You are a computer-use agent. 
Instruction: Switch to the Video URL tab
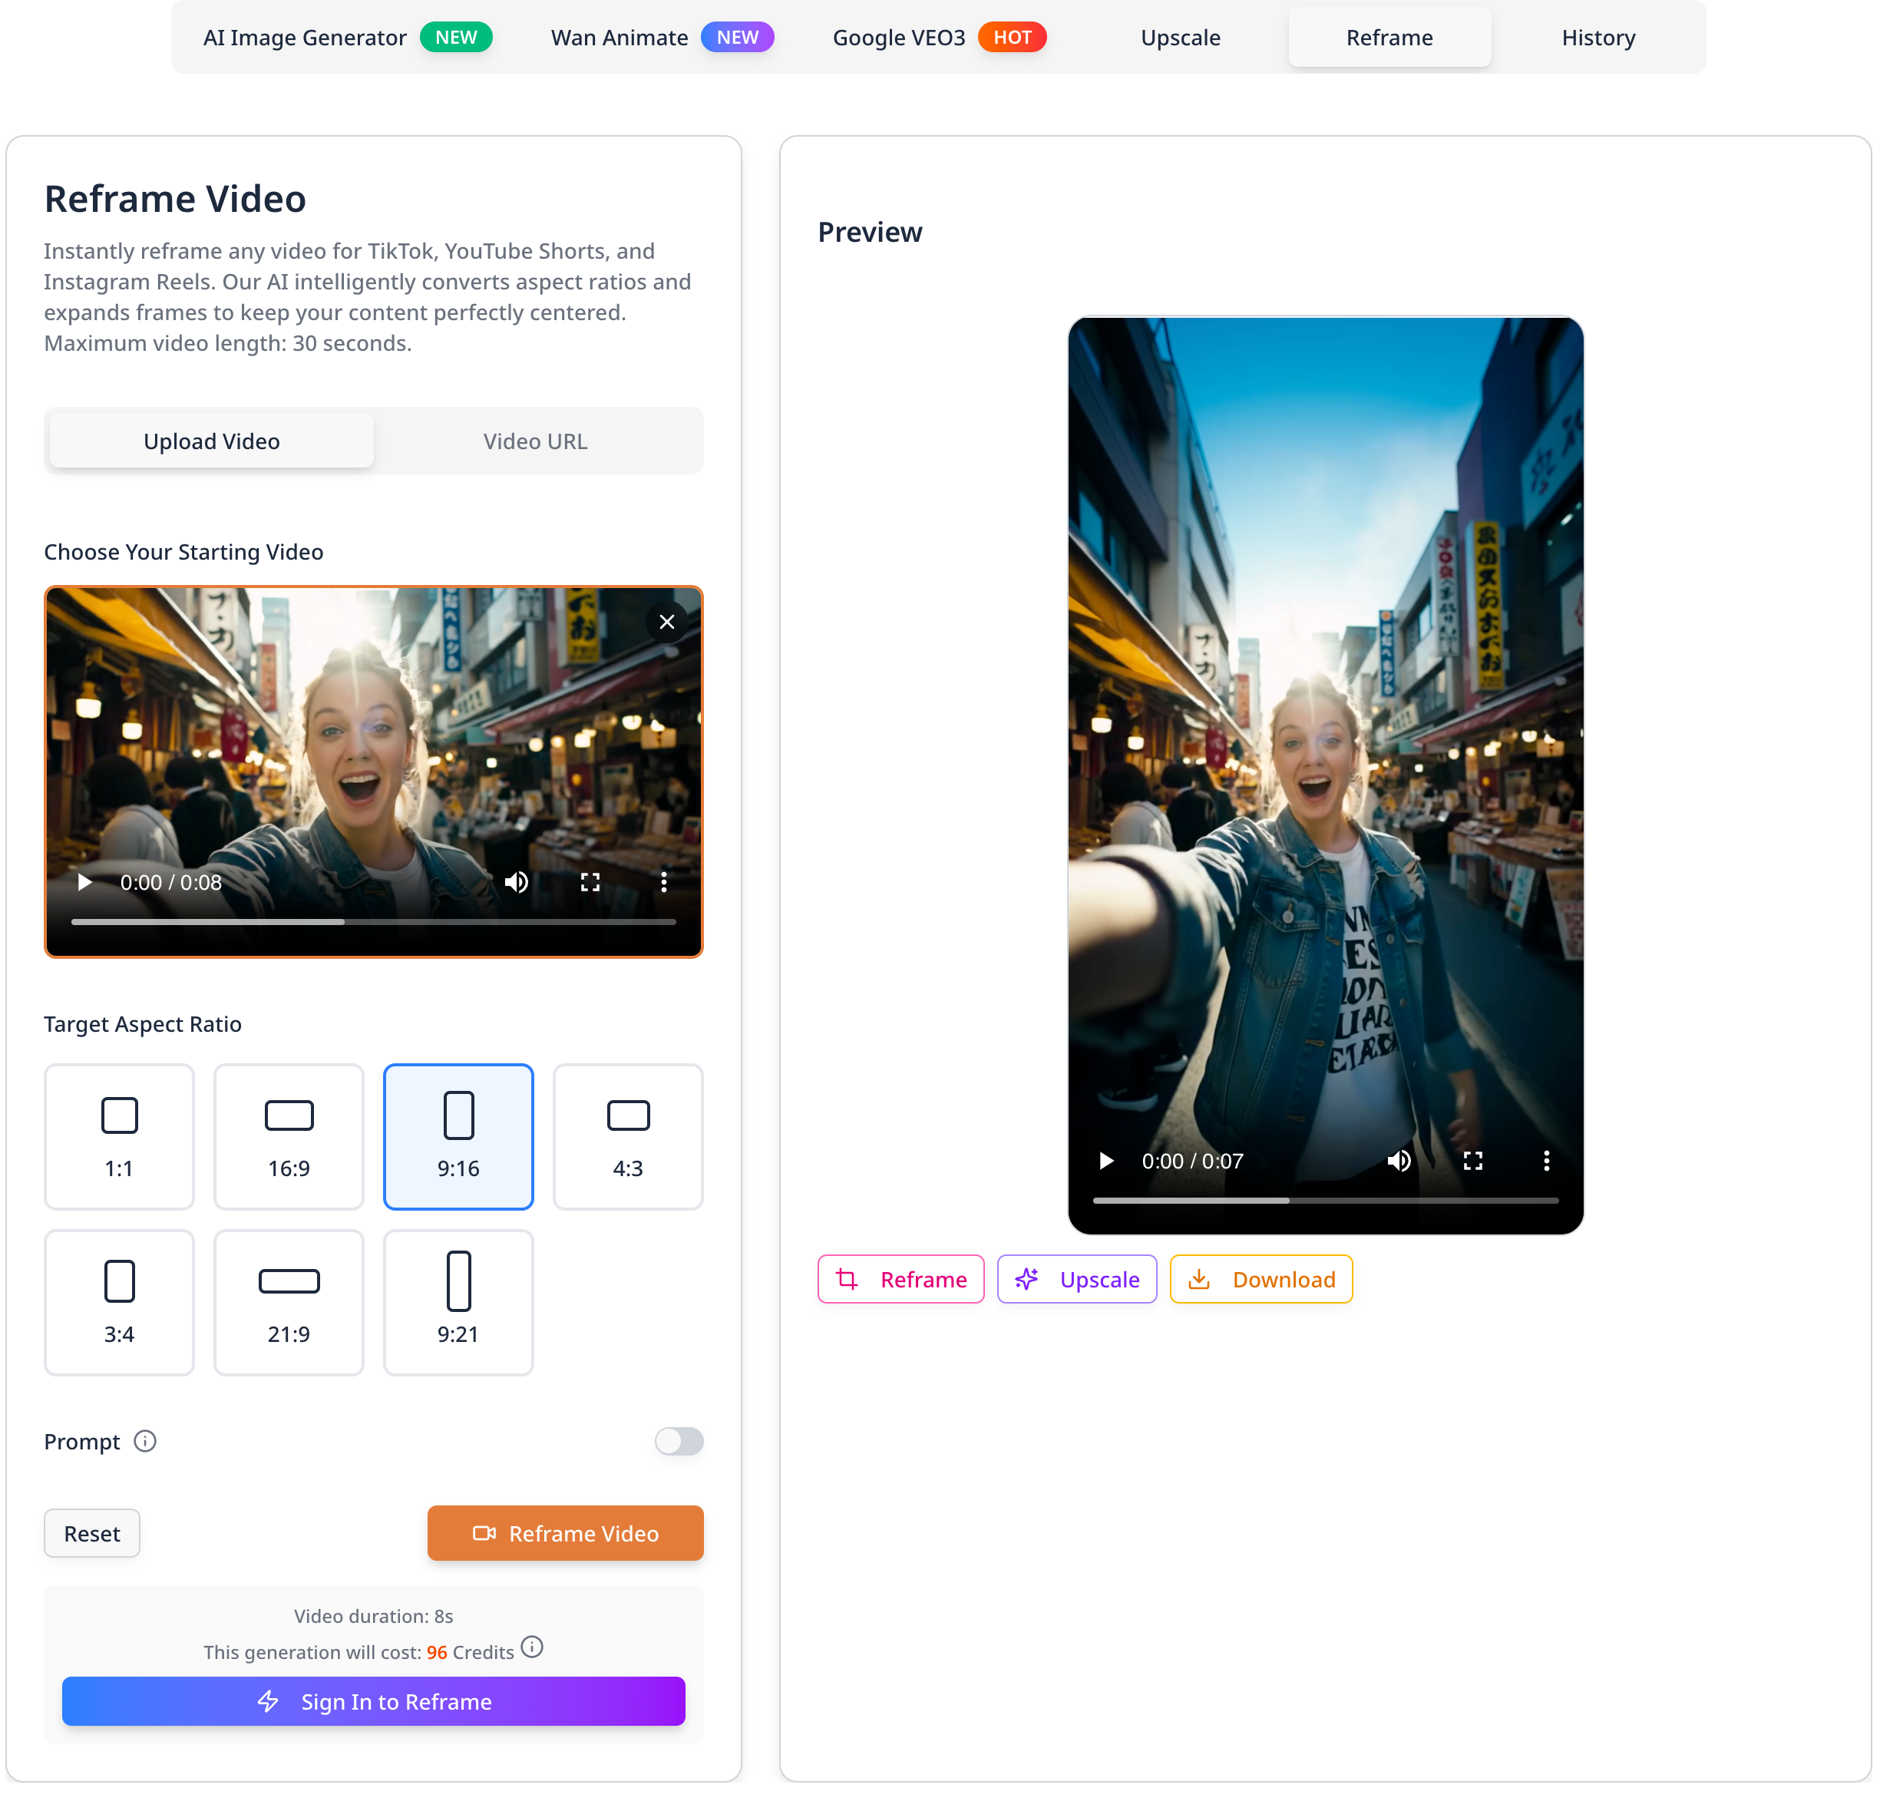[x=535, y=441]
